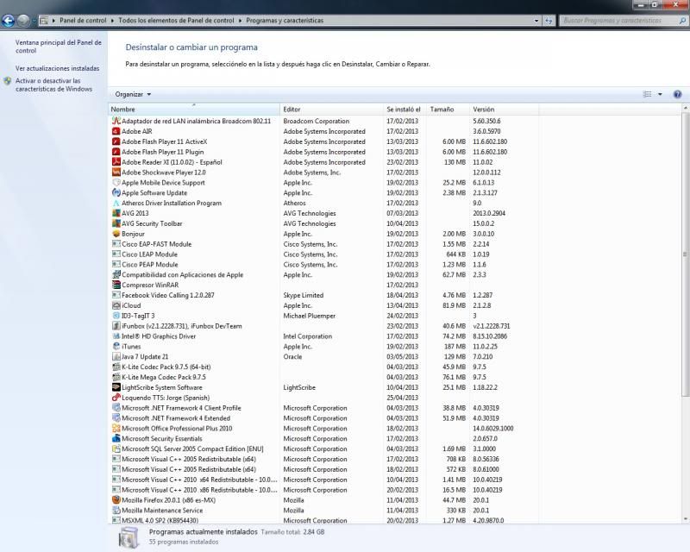Image resolution: width=690 pixels, height=552 pixels.
Task: Expand the view options dropdown arrow
Action: 660,94
